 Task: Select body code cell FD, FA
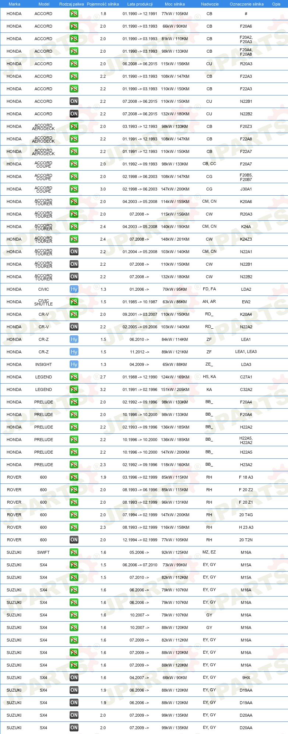pyautogui.click(x=209, y=289)
